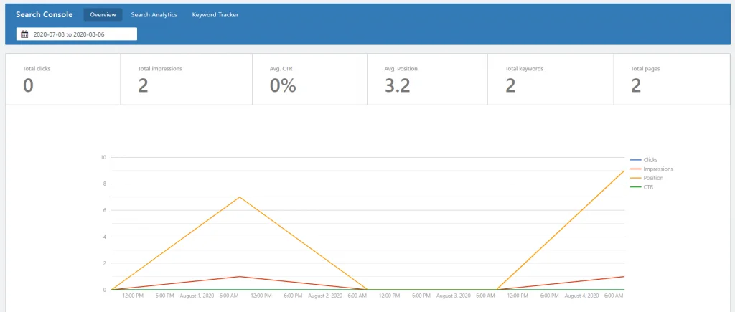Toggle the Clicks series in chart legend
The height and width of the screenshot is (312, 735).
coord(650,160)
